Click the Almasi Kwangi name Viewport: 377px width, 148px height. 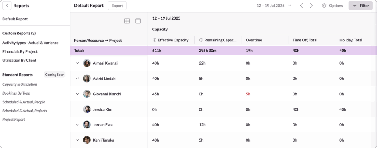(105, 63)
